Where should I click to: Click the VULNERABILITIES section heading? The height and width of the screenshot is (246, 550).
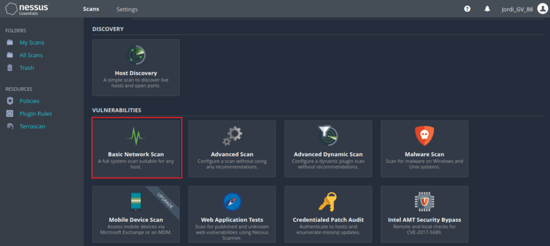click(x=117, y=110)
